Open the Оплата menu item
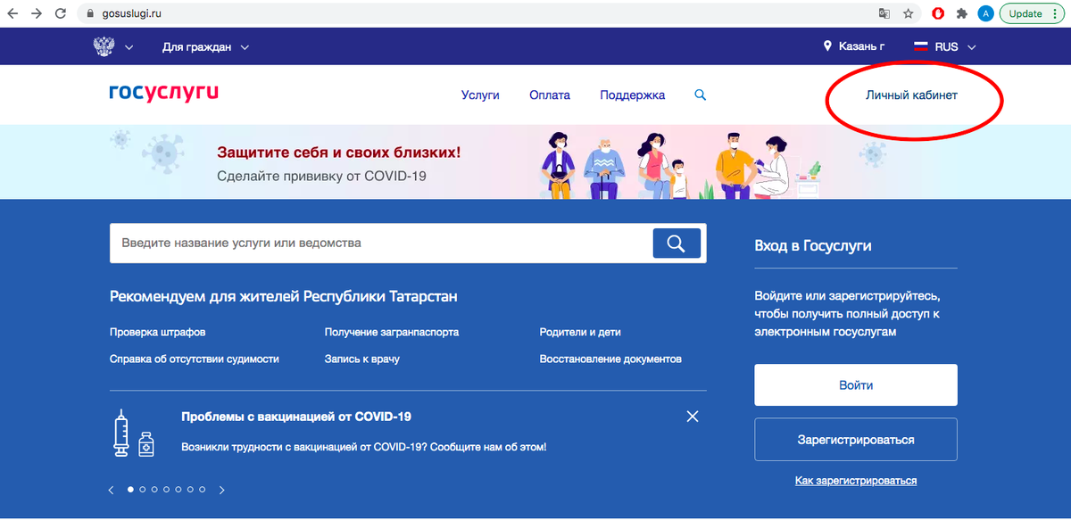Image resolution: width=1071 pixels, height=520 pixels. (550, 95)
